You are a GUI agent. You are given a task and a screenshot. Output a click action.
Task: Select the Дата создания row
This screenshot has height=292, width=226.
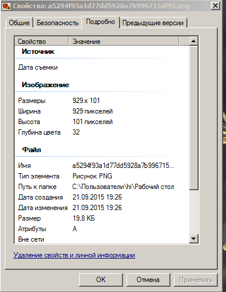pos(102,197)
